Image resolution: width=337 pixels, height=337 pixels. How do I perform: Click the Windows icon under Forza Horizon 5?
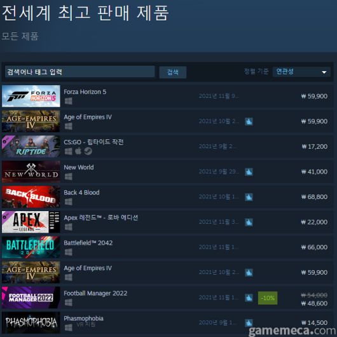click(69, 101)
